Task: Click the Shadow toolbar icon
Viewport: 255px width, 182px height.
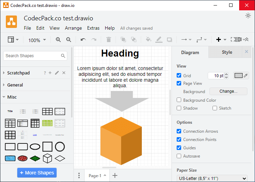Action: [x=169, y=40]
